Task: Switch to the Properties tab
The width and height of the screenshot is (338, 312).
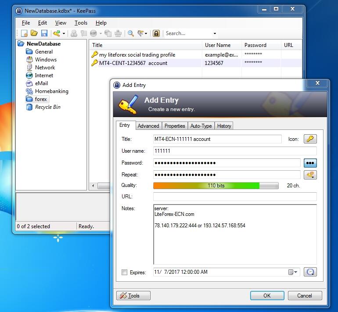Action: pos(175,126)
